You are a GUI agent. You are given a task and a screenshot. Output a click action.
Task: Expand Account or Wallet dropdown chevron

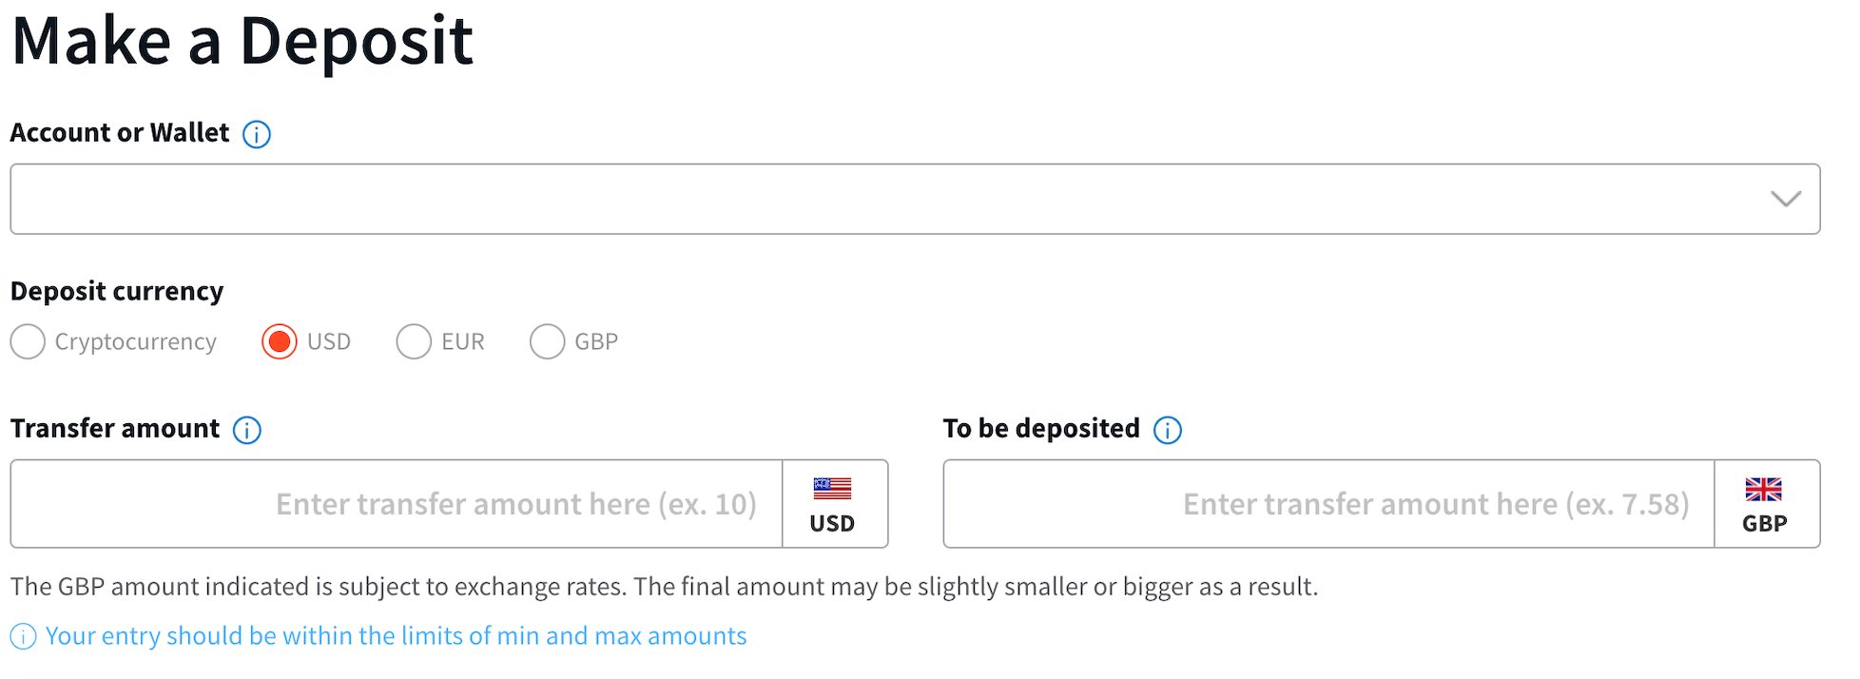[1786, 199]
